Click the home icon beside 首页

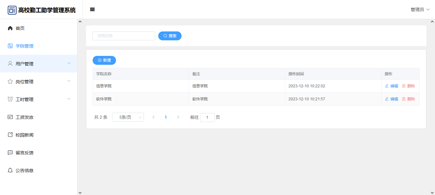(10, 28)
